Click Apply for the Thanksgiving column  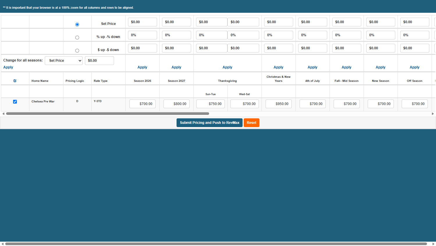coord(227,67)
